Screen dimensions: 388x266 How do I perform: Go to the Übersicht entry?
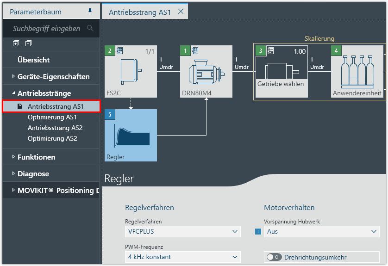[x=33, y=60]
